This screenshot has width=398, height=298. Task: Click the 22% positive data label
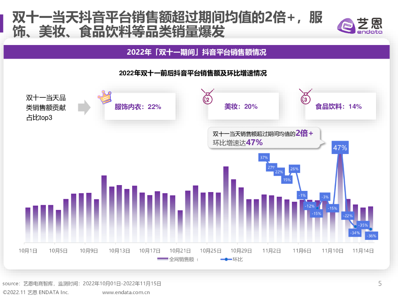coord(279,172)
